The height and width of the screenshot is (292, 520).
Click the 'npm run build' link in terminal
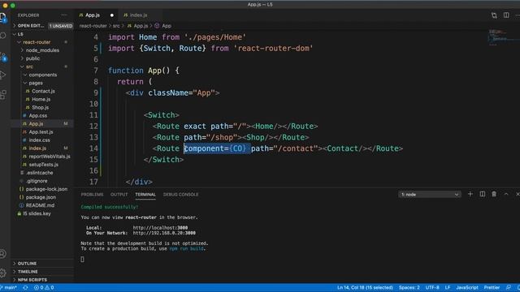click(186, 249)
